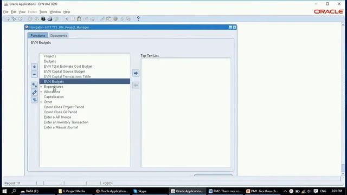Open Windows Start menu
Image resolution: width=347 pixels, height=195 pixels.
[x=4, y=191]
